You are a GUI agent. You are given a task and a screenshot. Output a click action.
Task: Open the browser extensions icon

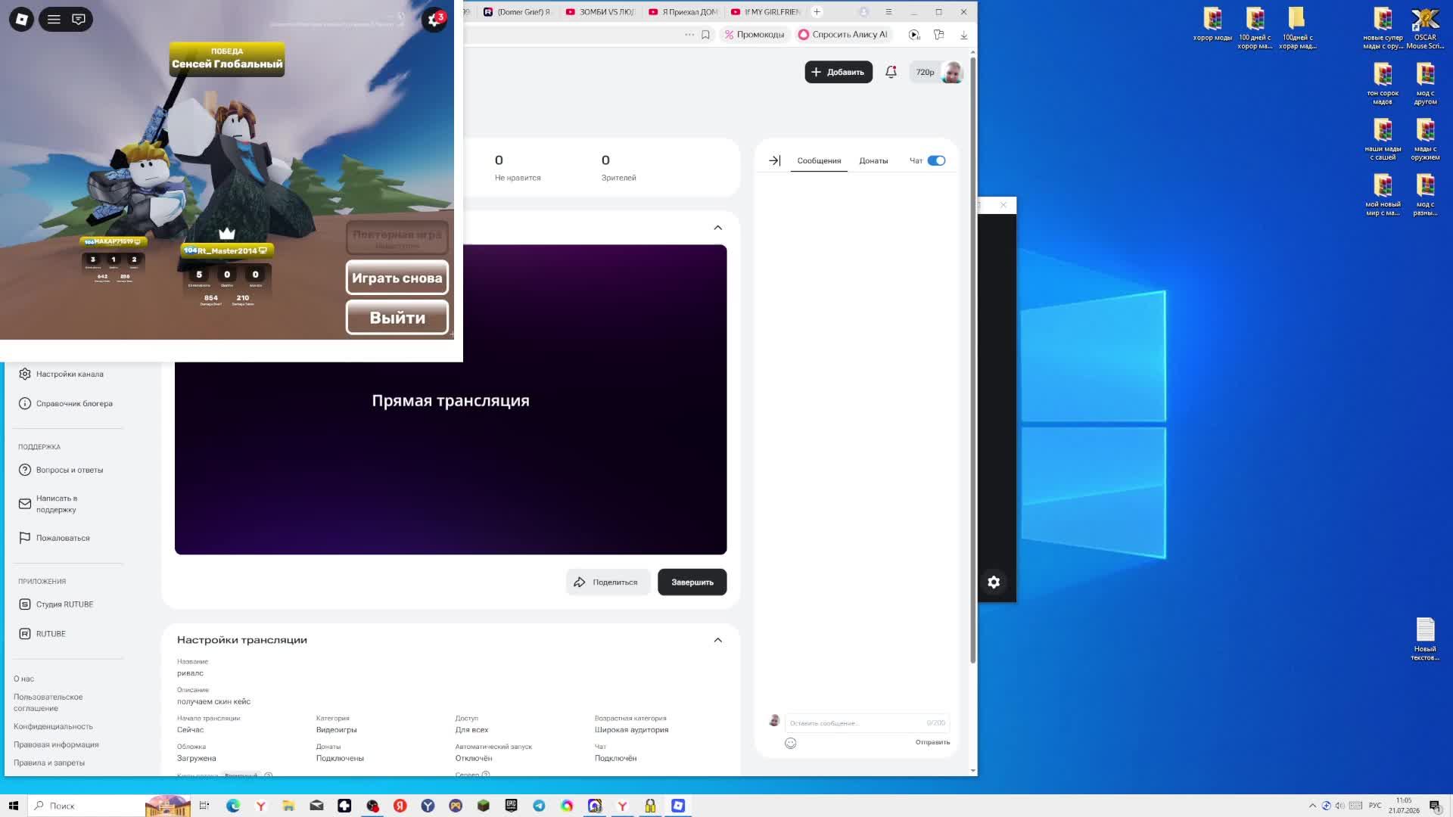938,35
